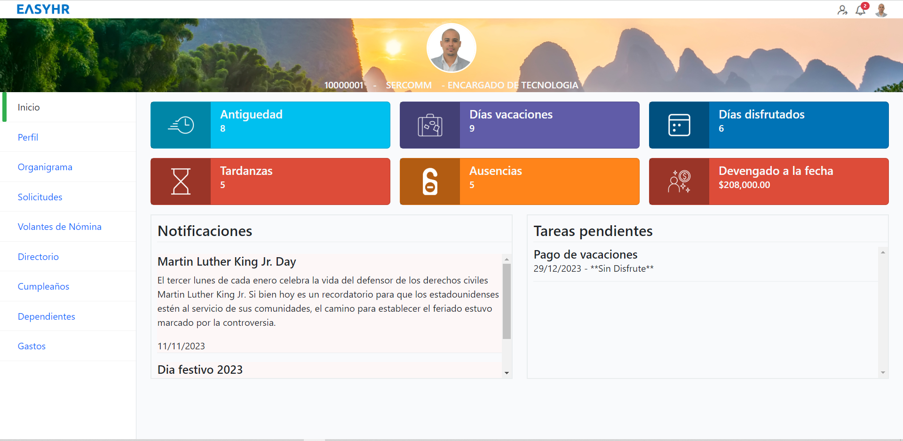The image size is (903, 441).
Task: Click the Tareas pendientes scrollbar up arrow
Action: 883,252
